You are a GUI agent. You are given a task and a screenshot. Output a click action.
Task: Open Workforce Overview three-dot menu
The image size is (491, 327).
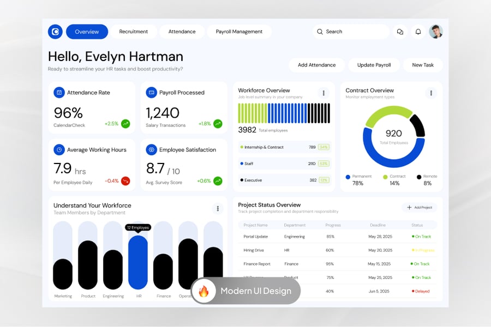[x=324, y=93]
